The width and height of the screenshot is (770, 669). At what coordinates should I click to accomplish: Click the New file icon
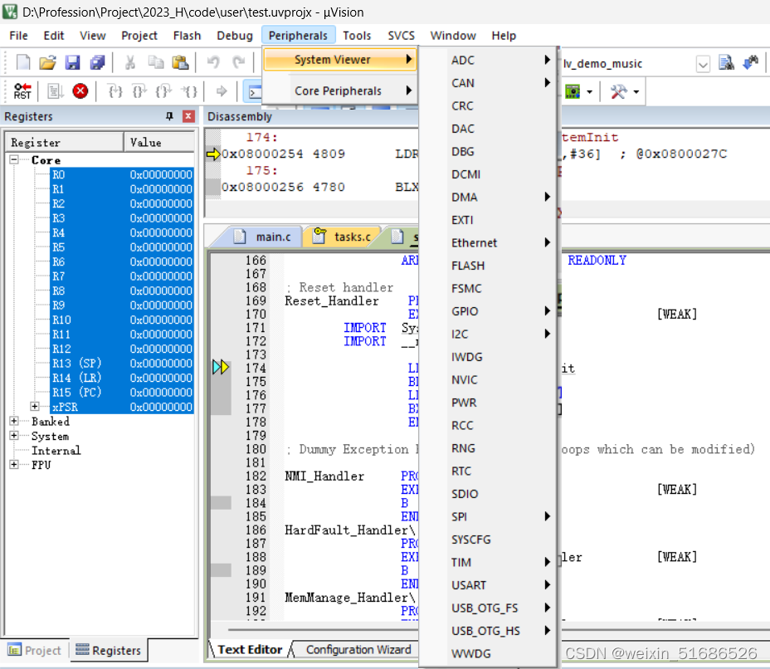click(23, 62)
